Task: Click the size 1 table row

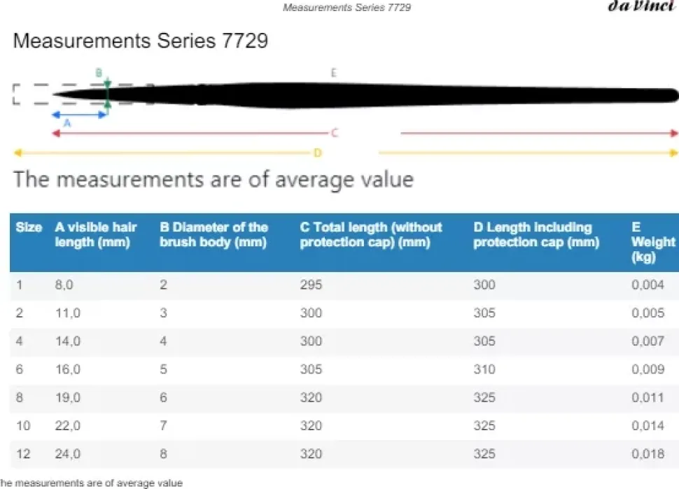Action: 344,285
